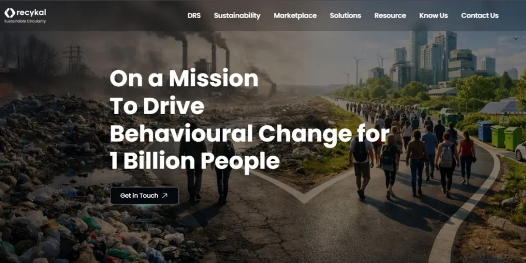Click the Sustainable Circularity tagline
526x263 pixels.
[25, 21]
